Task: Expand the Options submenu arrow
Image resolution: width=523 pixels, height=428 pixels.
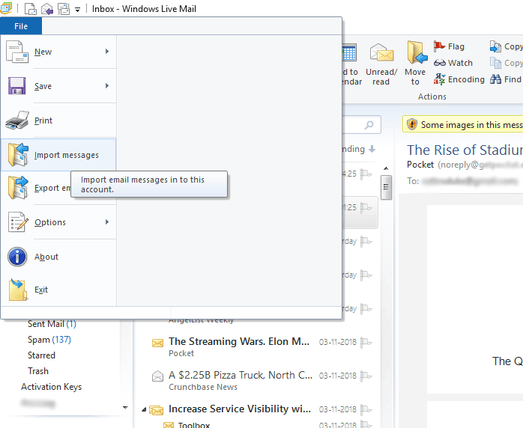Action: point(107,221)
